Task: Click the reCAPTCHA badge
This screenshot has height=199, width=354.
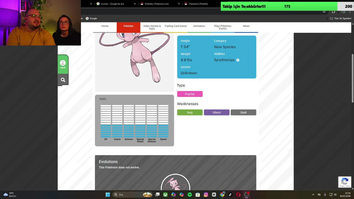Action: click(x=345, y=182)
